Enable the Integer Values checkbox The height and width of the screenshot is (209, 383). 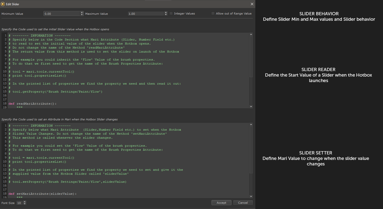tap(171, 14)
